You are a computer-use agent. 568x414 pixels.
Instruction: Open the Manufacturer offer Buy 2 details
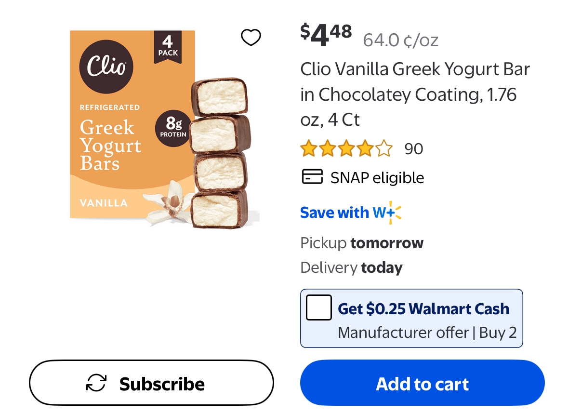[x=427, y=333]
